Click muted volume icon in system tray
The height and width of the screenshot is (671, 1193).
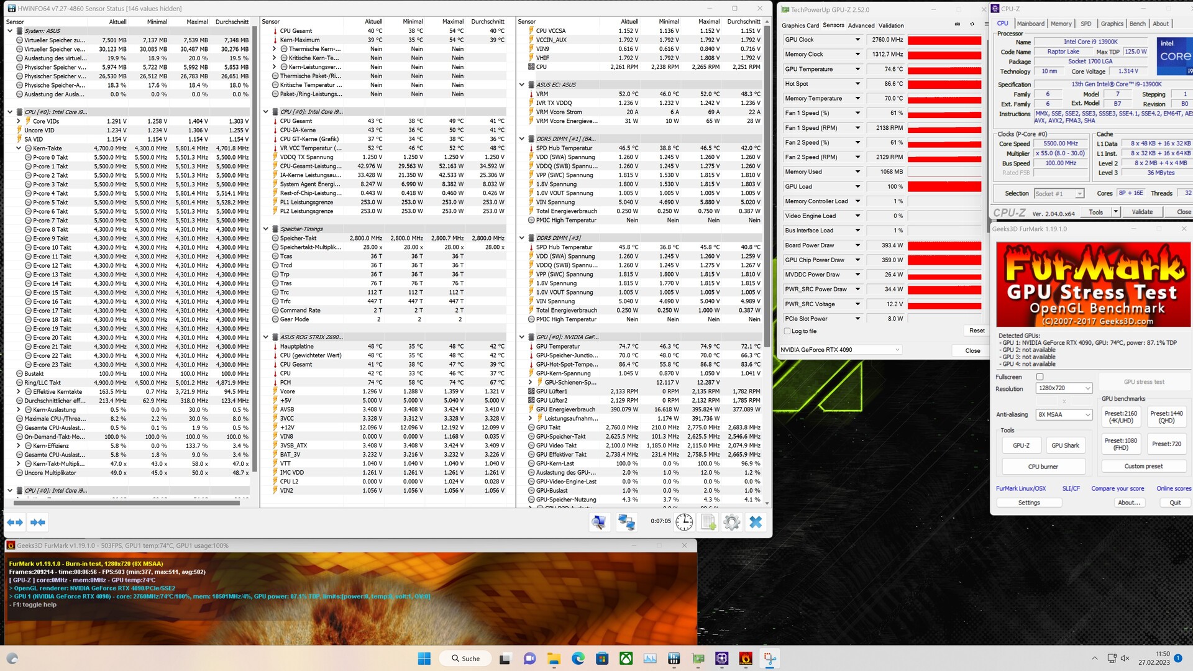[1125, 659]
